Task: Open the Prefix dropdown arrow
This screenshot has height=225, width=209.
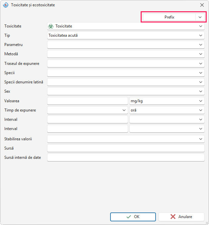Action: coord(200,17)
